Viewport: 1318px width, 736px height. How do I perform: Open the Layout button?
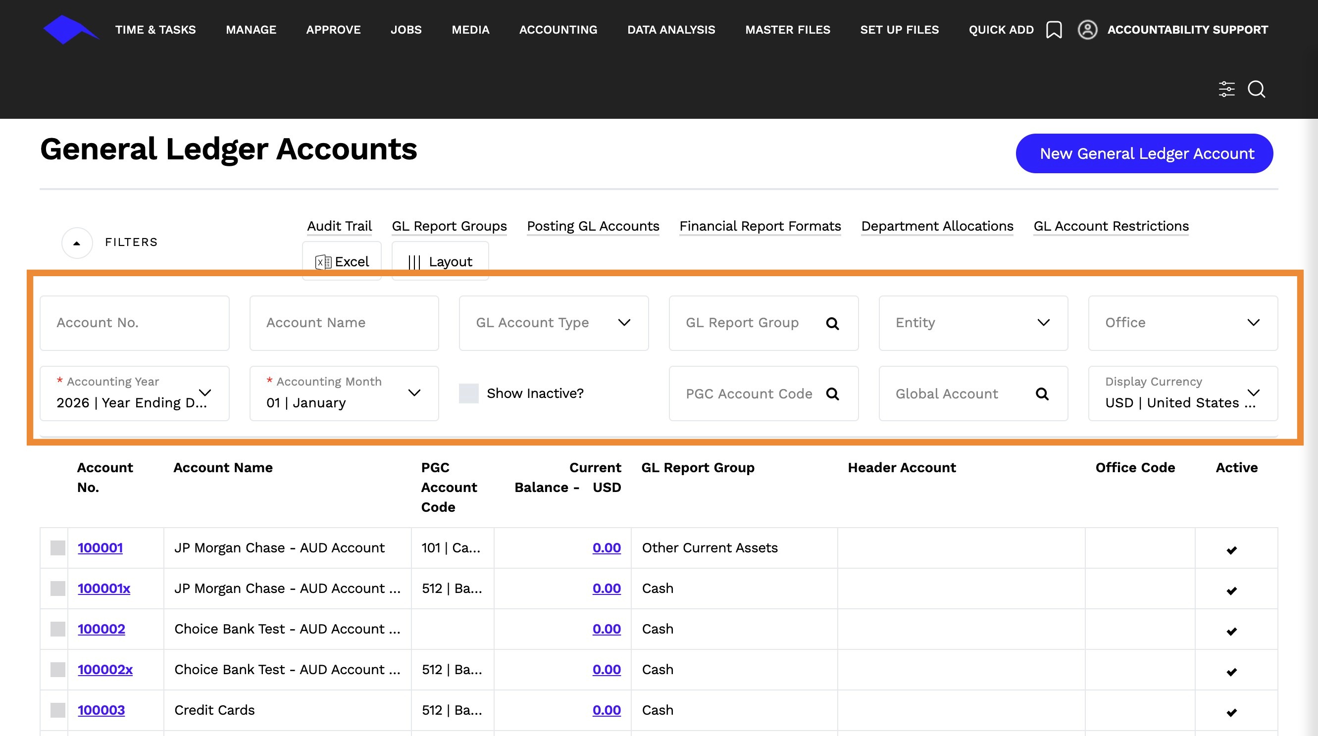(x=440, y=261)
